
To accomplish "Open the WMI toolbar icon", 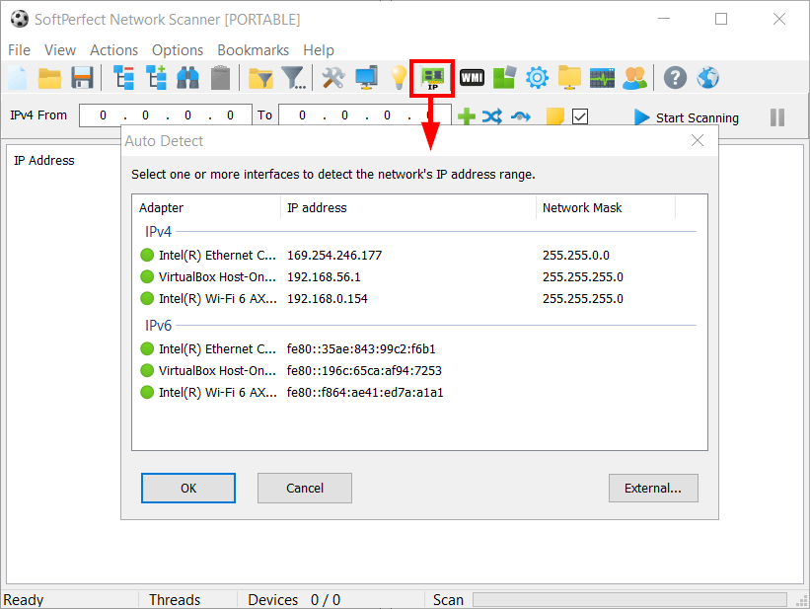I will coord(472,78).
